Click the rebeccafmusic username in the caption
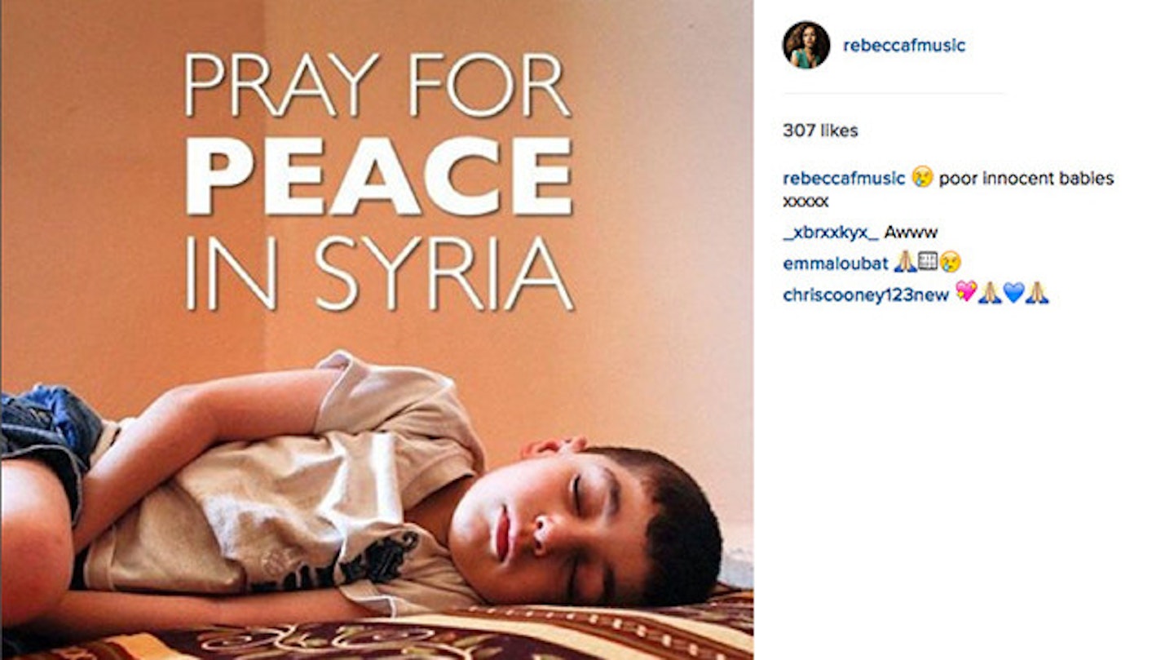The height and width of the screenshot is (660, 1174). [x=844, y=179]
